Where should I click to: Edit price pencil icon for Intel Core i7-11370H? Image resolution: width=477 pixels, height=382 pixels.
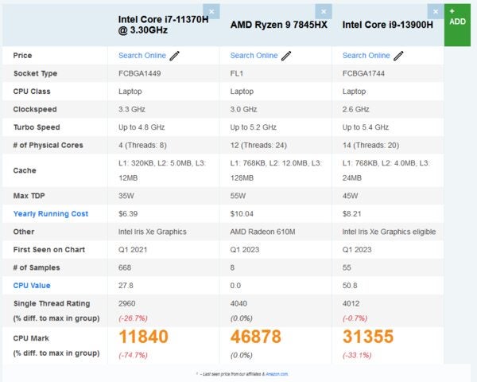(x=174, y=56)
